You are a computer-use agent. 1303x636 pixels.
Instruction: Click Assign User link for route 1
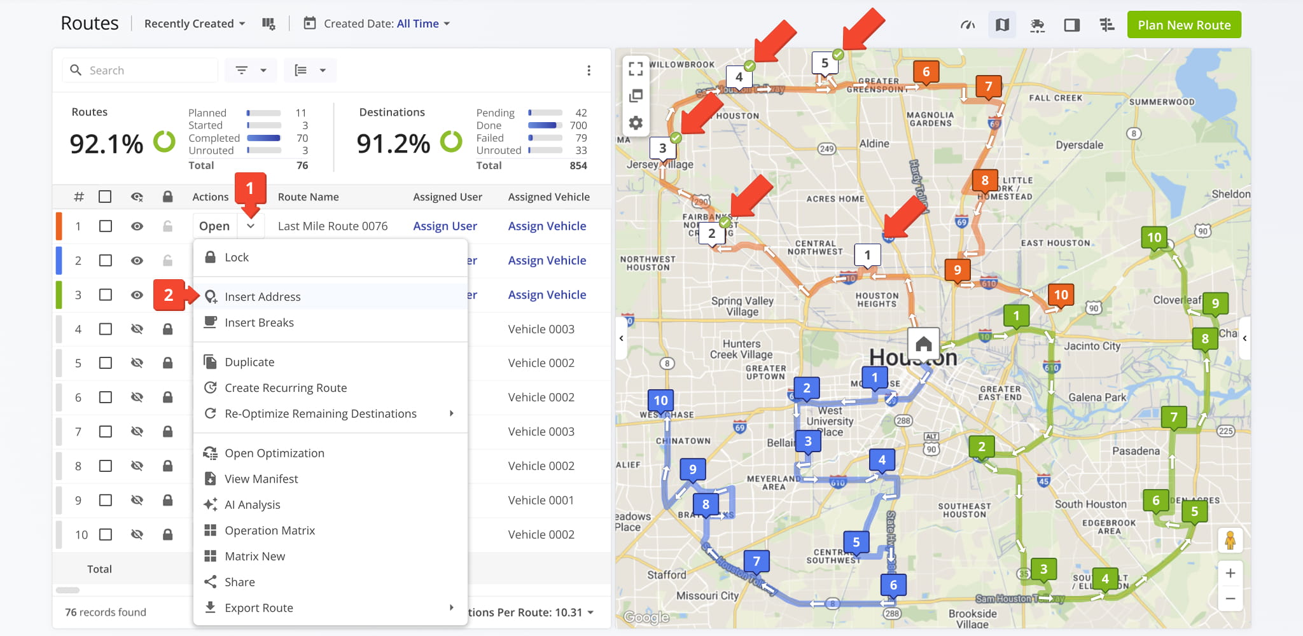click(x=445, y=226)
